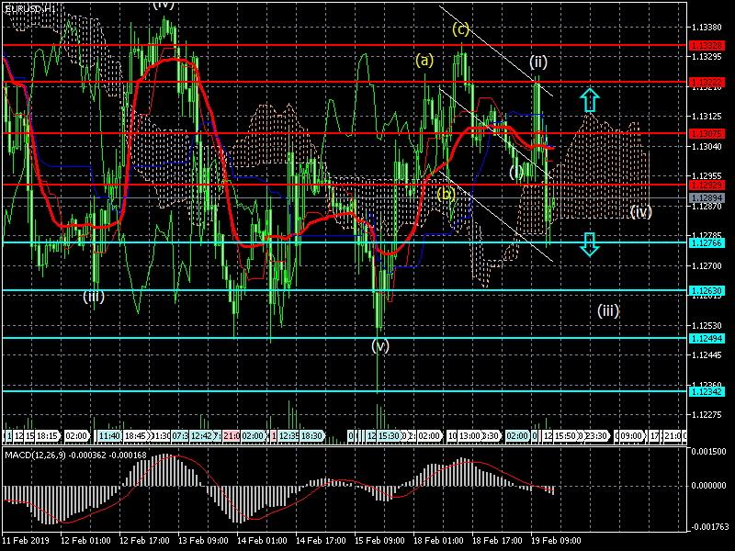This screenshot has width=735, height=551.
Task: Click the red 21:0 event time marker
Action: coord(231,435)
